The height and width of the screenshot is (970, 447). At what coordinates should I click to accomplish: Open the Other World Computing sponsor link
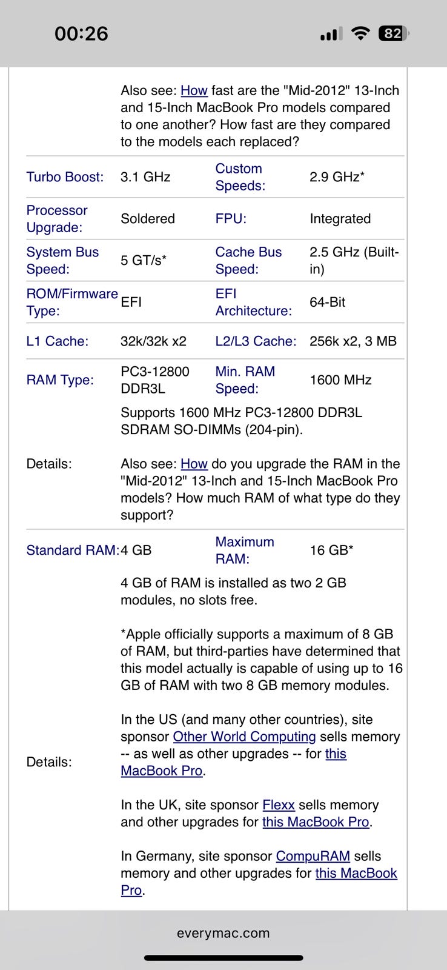click(244, 737)
